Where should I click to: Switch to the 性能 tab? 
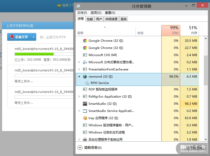[x=90, y=19]
